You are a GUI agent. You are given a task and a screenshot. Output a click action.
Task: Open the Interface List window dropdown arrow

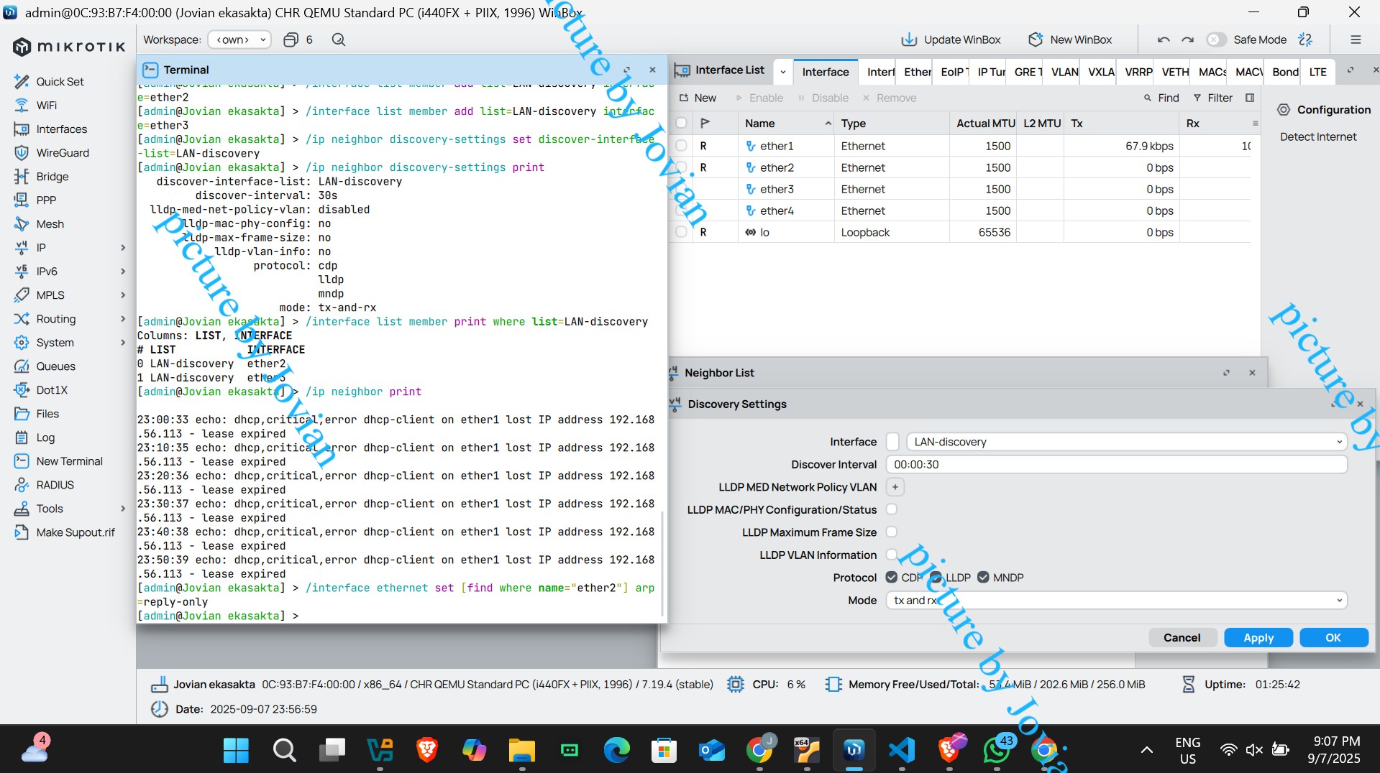782,71
